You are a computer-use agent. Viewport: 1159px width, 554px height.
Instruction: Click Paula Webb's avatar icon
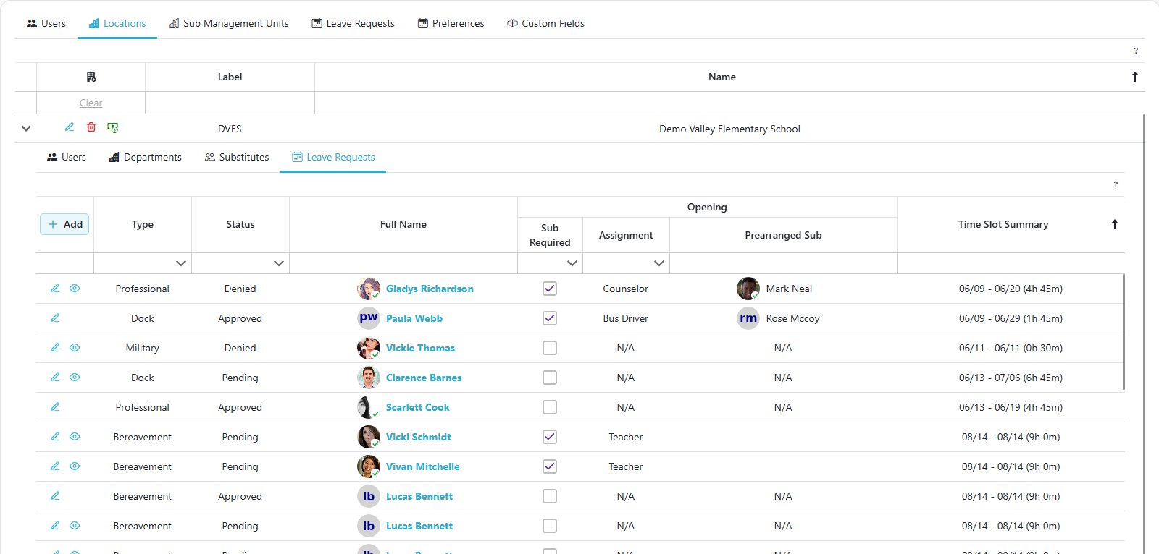pyautogui.click(x=369, y=318)
